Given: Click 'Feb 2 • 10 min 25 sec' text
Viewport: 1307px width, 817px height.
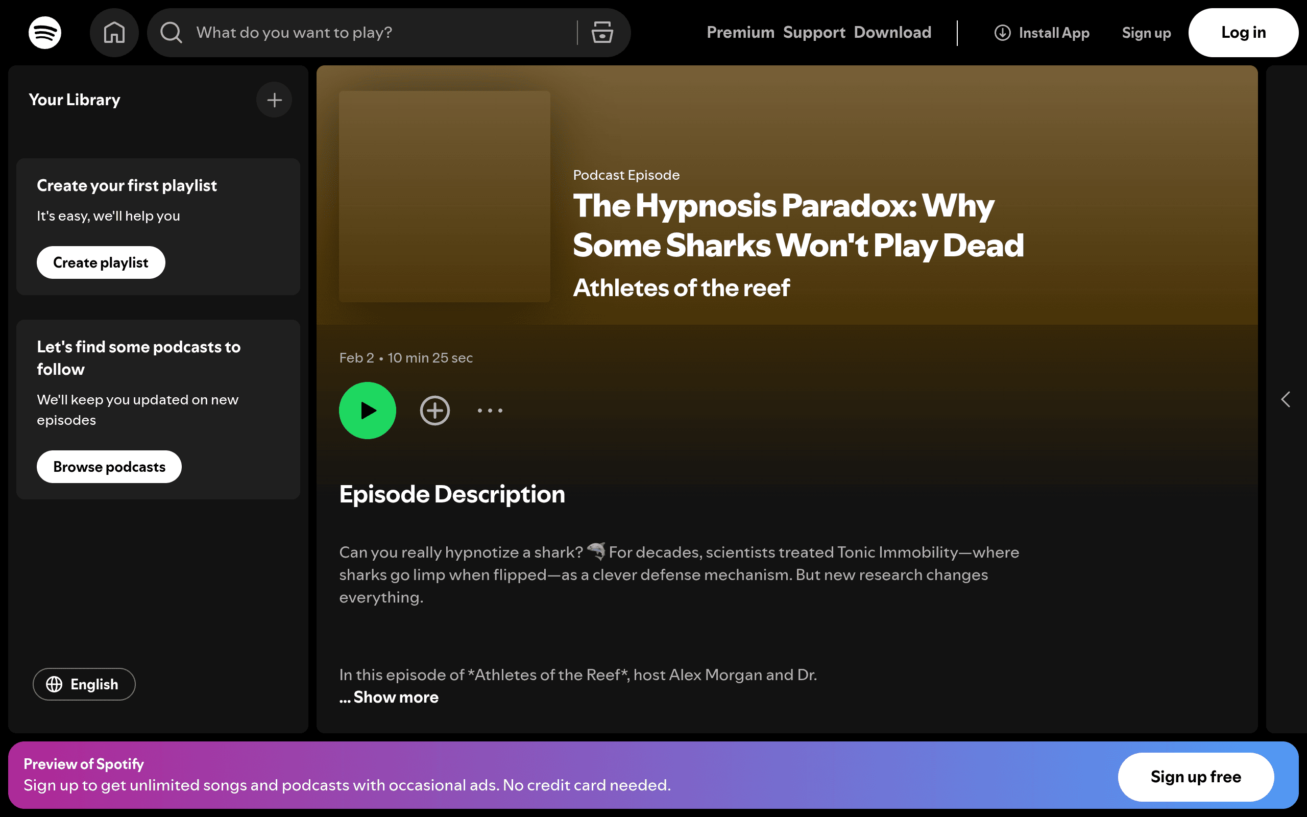Looking at the screenshot, I should pos(406,358).
